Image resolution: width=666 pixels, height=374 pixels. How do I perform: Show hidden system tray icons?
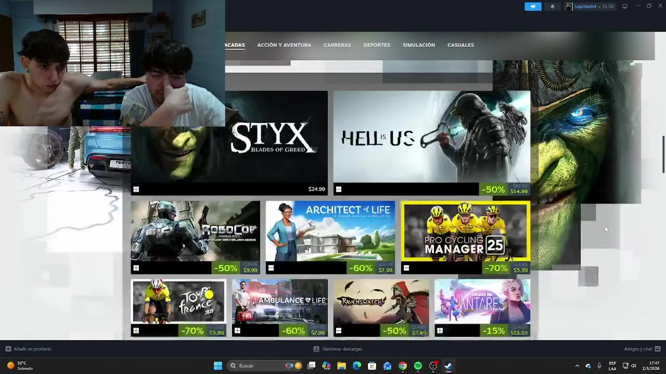(577, 366)
